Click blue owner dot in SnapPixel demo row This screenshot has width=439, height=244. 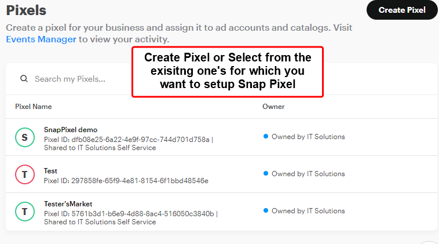pos(266,136)
